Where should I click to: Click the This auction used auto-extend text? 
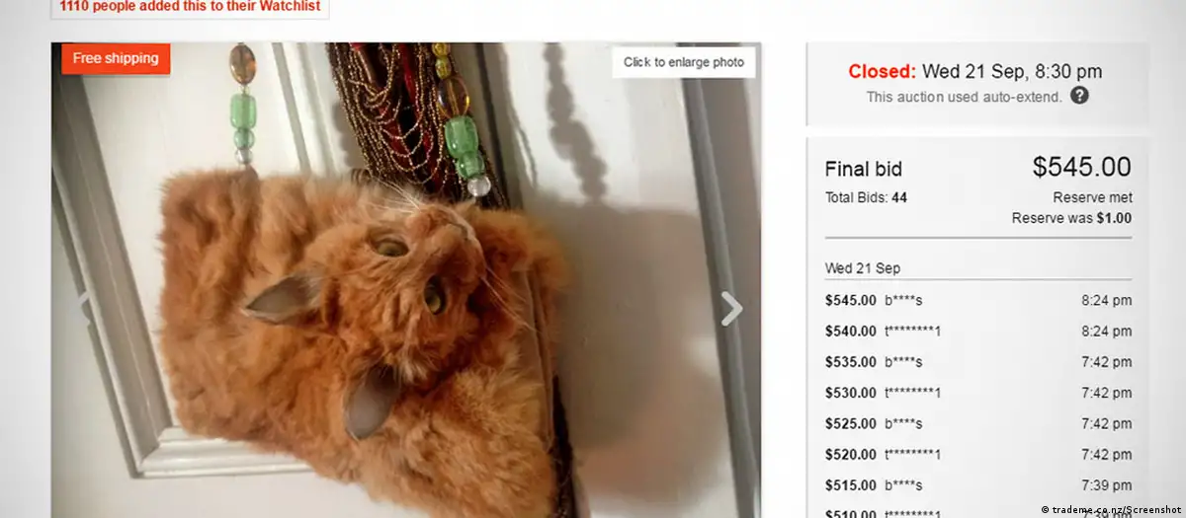coord(965,97)
